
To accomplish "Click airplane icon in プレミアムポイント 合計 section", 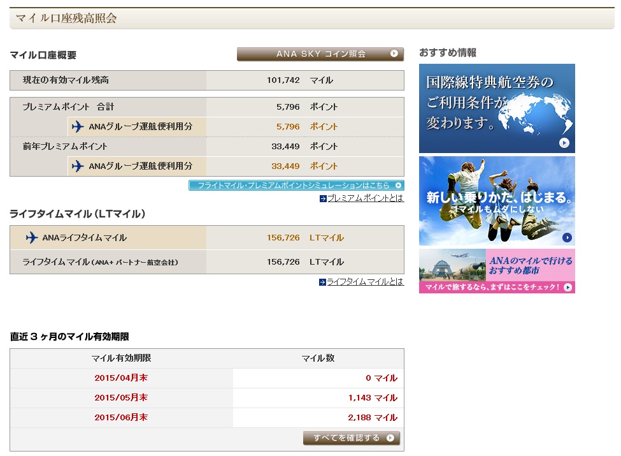I will (78, 126).
